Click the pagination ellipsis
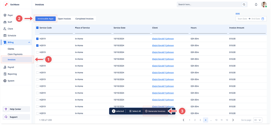The height and width of the screenshot is (125, 271). click(x=211, y=120)
